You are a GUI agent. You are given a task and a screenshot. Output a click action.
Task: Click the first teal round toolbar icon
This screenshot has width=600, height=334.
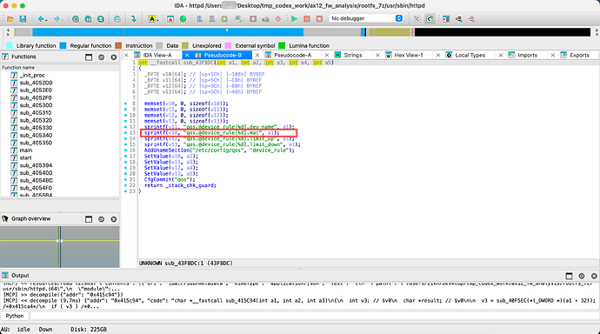coord(76,19)
